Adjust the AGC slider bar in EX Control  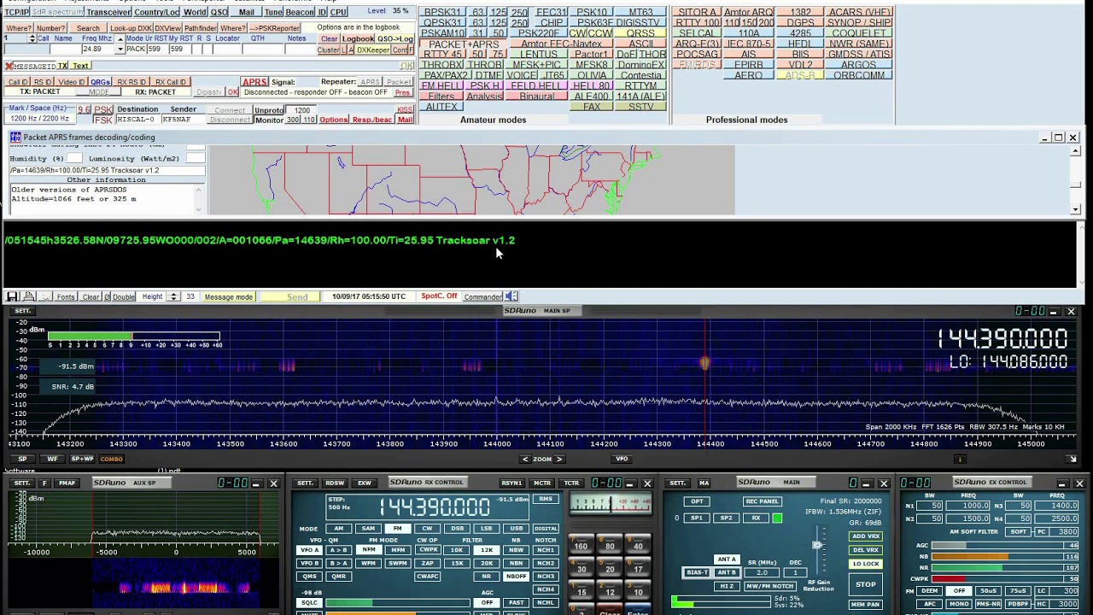pyautogui.click(x=997, y=545)
